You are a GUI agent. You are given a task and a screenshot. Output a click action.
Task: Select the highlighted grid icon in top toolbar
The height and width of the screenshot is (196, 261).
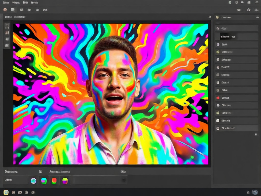[13, 10]
